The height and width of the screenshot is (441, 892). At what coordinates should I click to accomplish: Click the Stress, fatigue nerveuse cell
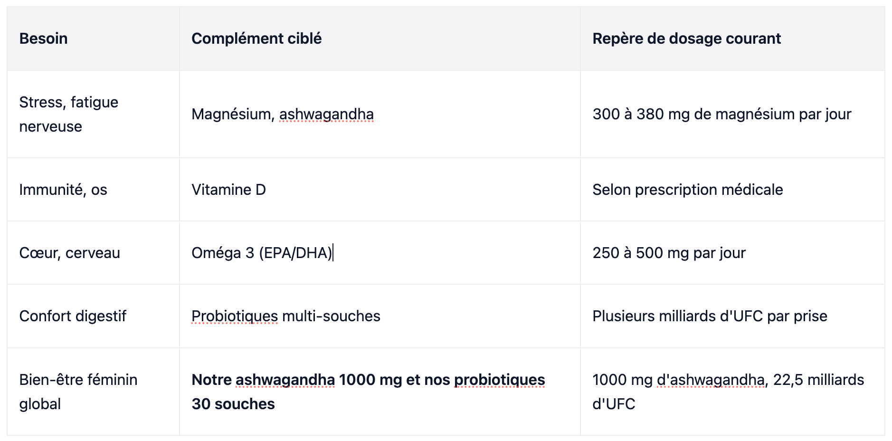click(x=93, y=114)
